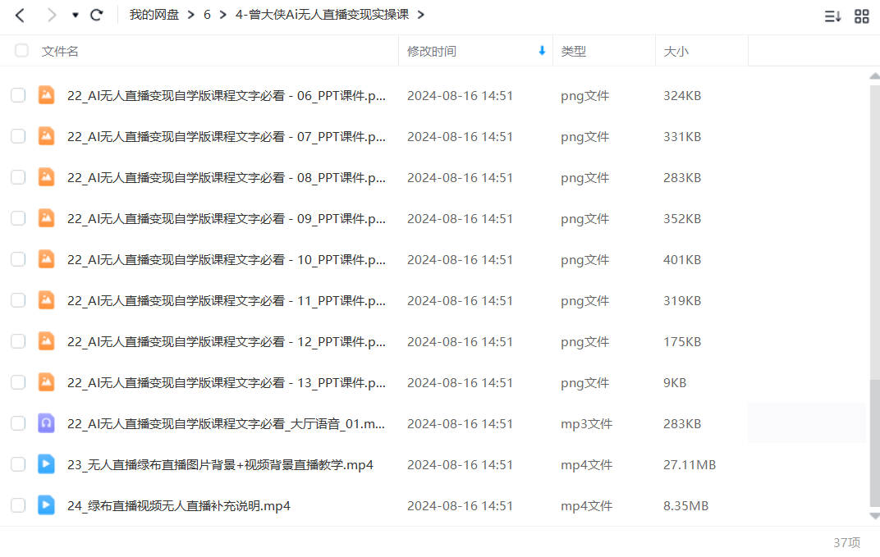Open folder 6 from the breadcrumb path
880x557 pixels.
coord(207,14)
